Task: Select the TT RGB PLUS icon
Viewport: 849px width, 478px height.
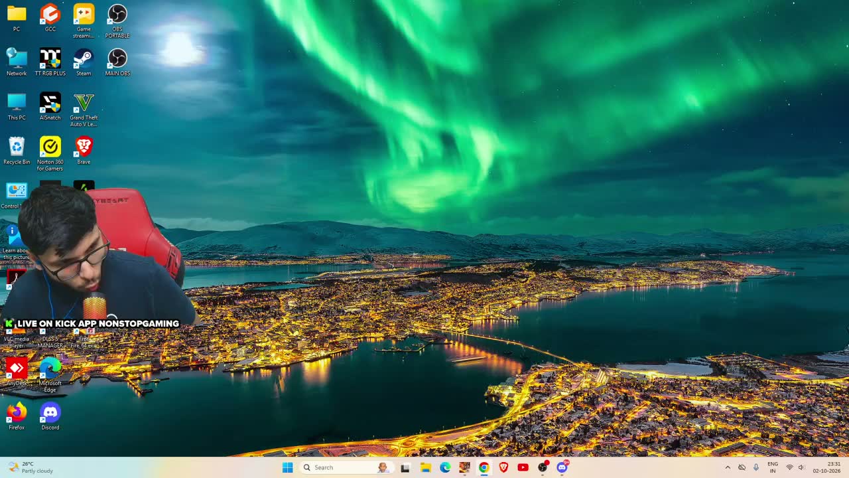Action: (x=50, y=62)
